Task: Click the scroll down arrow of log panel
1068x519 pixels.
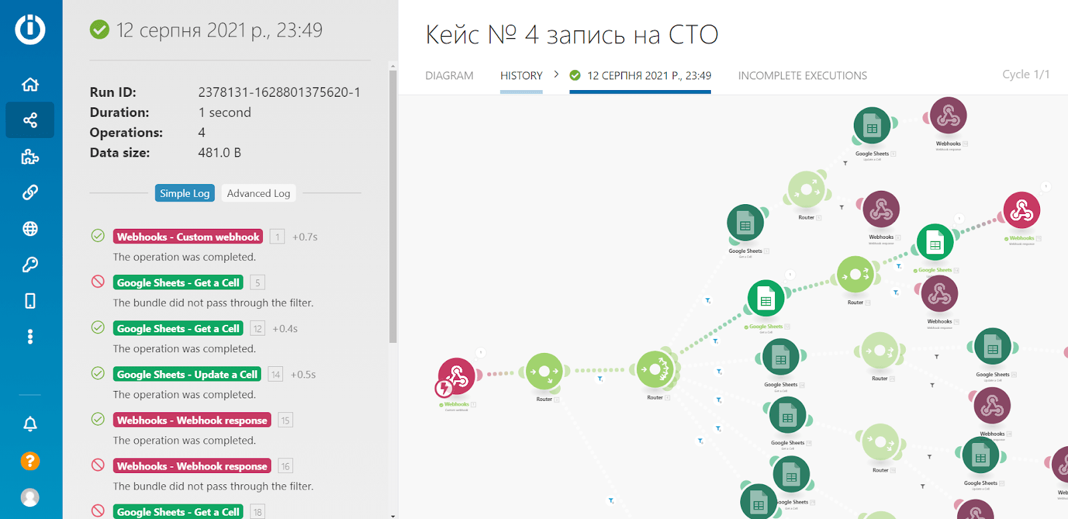Action: pyautogui.click(x=392, y=516)
